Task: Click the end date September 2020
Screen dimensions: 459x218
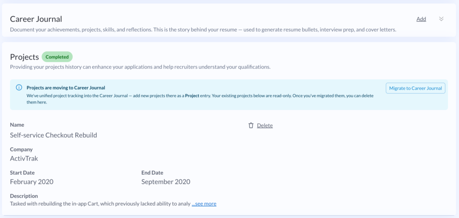Action: coord(166,182)
